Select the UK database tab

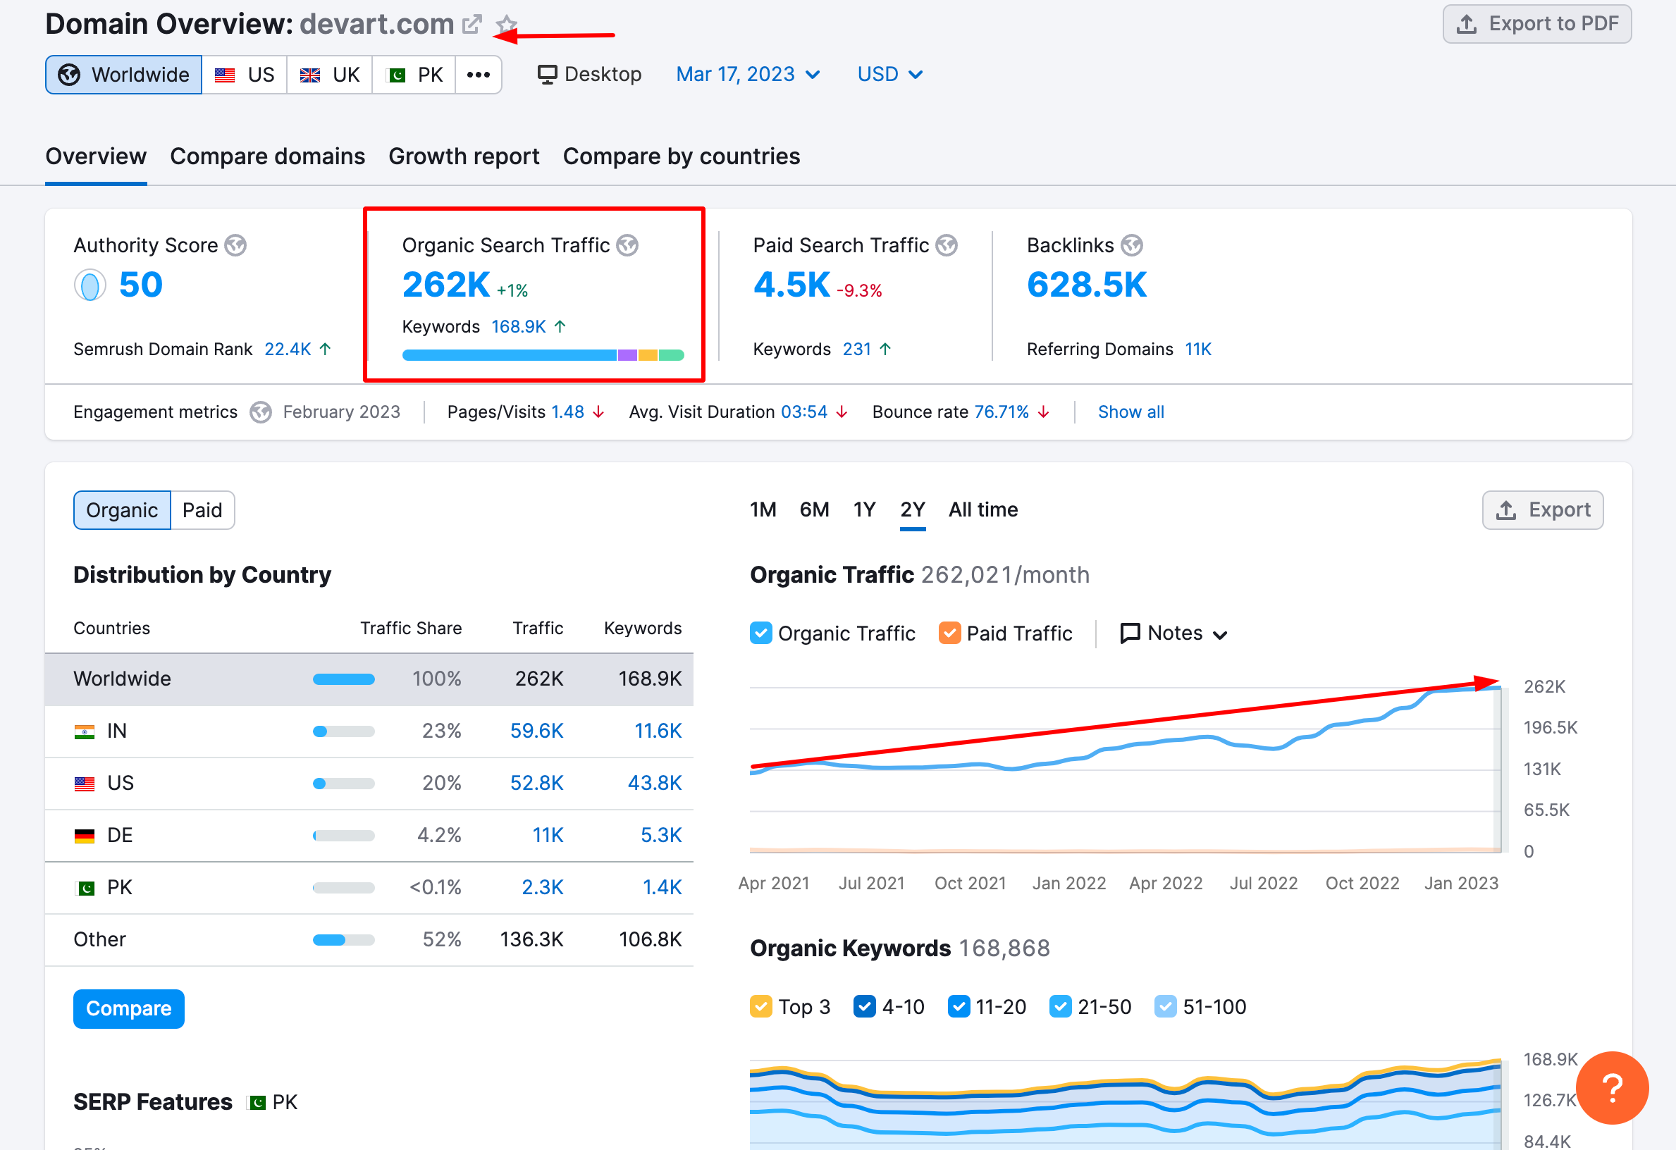[330, 75]
